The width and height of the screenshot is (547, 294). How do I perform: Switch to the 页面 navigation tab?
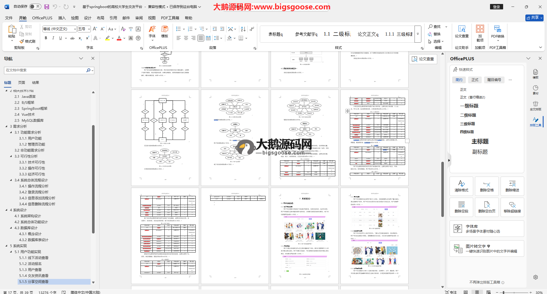click(x=22, y=83)
